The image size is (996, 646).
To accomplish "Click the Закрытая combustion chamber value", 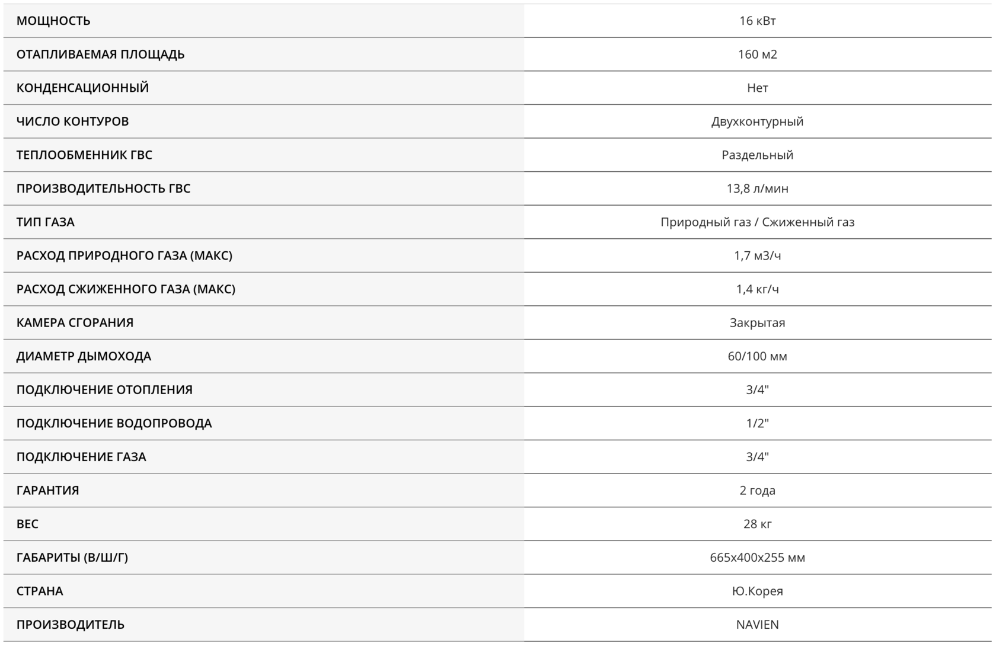I will (x=757, y=323).
